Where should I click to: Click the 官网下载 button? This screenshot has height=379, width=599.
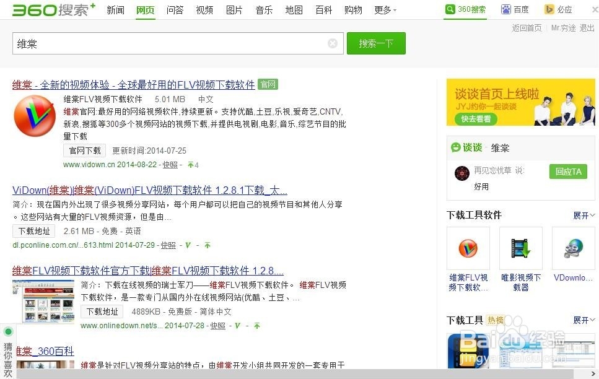(x=85, y=150)
